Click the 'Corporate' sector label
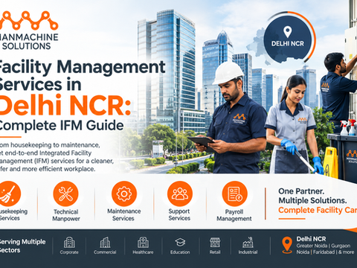 [69, 252]
